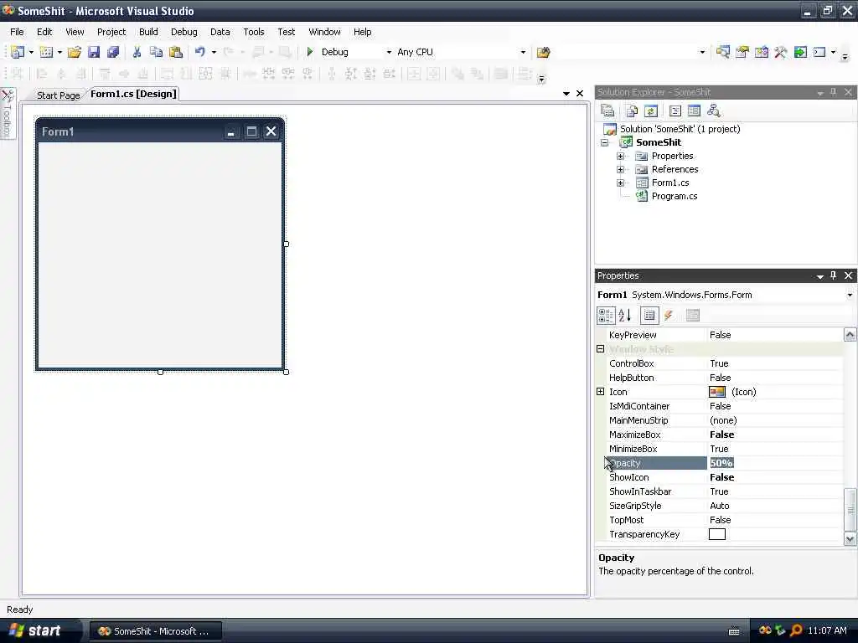Open the Debug menu
The width and height of the screenshot is (858, 643).
[x=183, y=32]
